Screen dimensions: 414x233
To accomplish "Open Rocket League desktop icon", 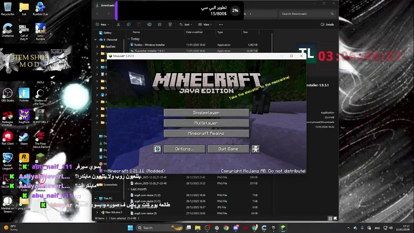I will (x=8, y=161).
